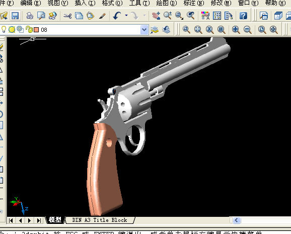This screenshot has width=291, height=234.
Task: Open the 标注(N) menu
Action: click(194, 3)
